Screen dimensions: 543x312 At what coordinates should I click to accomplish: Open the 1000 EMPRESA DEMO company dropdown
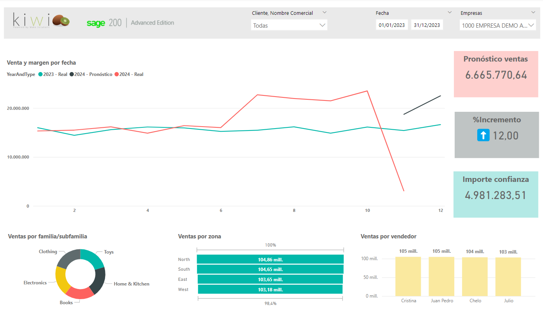(x=498, y=25)
